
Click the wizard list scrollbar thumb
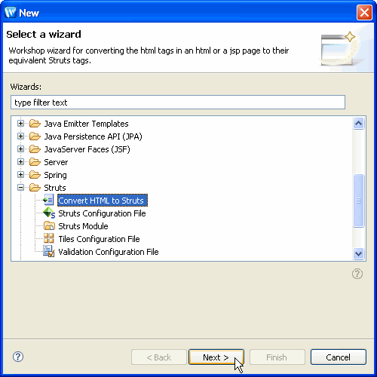point(358,201)
